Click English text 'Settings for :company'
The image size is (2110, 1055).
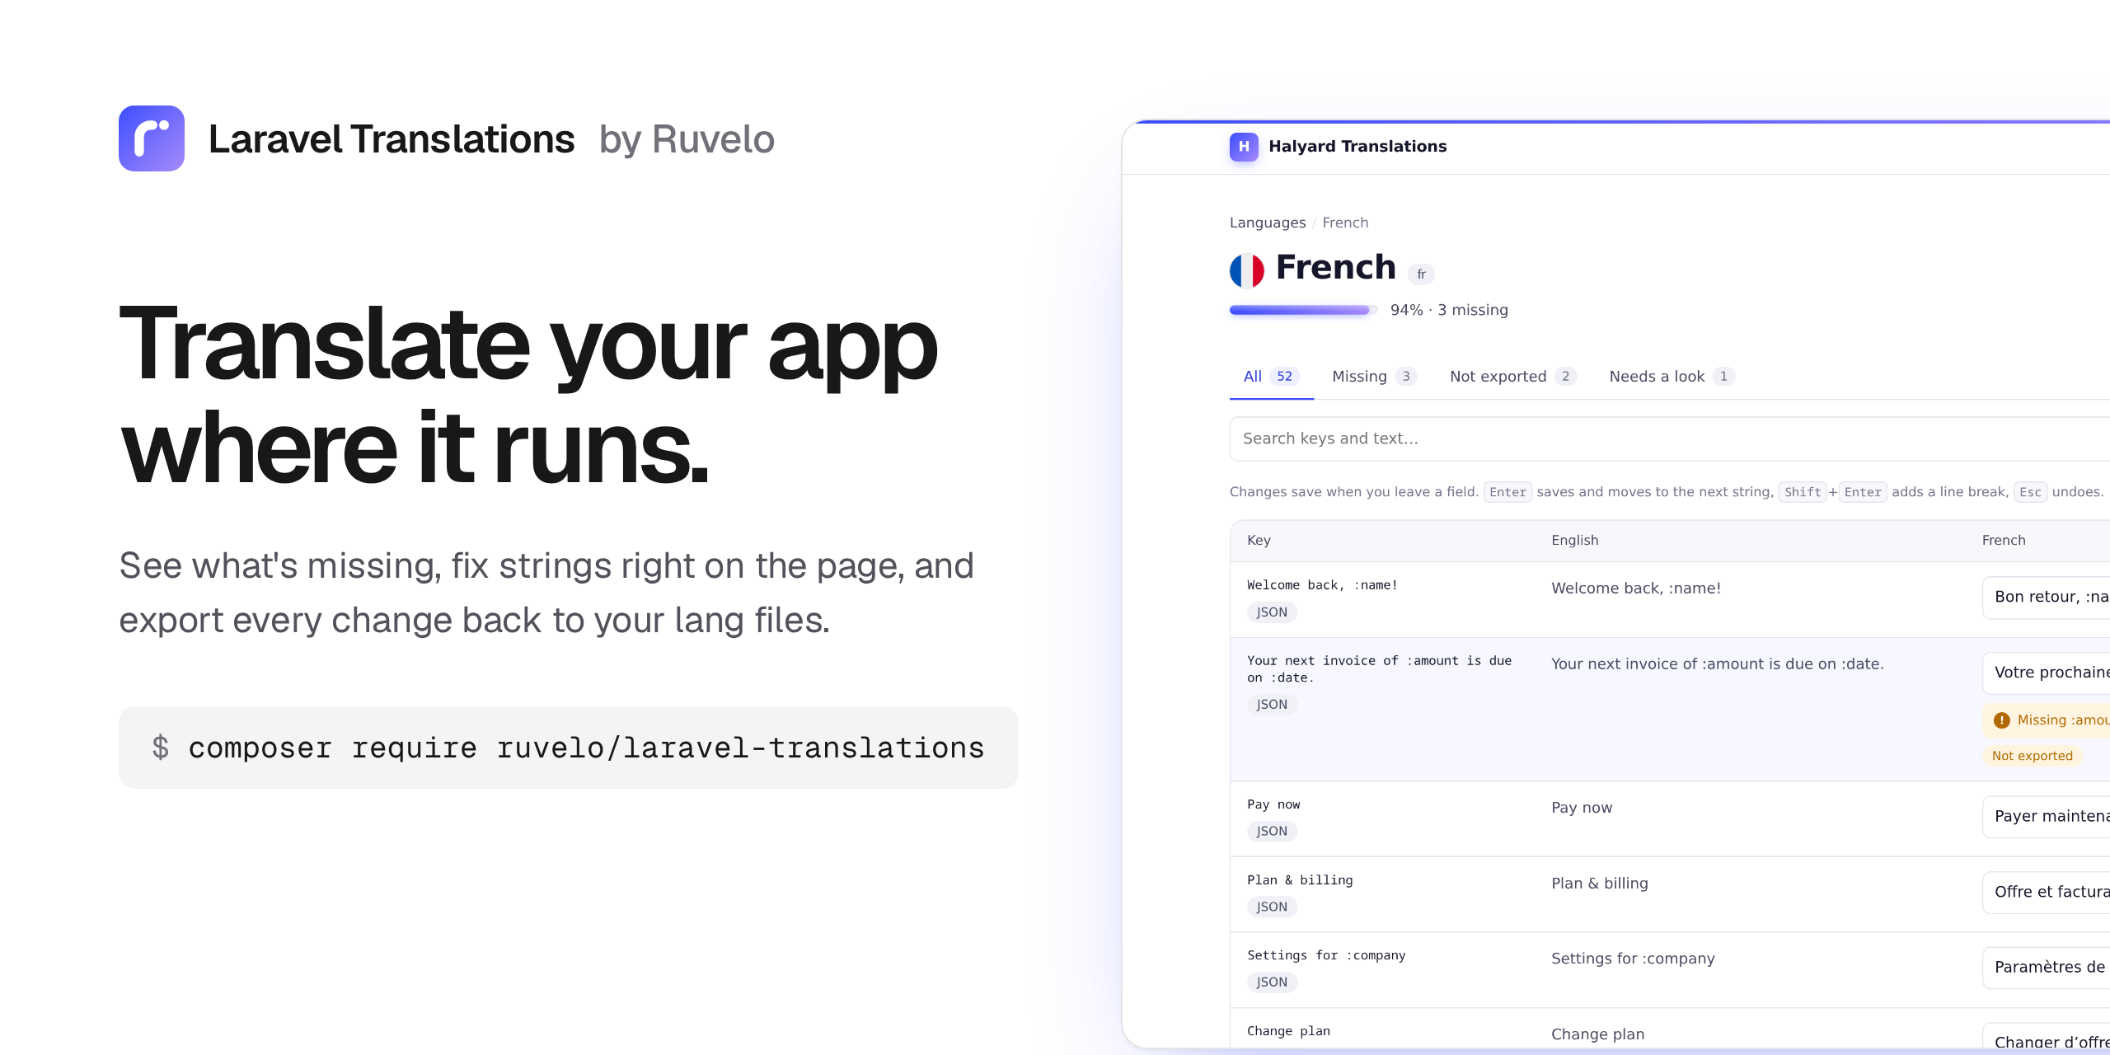click(x=1633, y=959)
